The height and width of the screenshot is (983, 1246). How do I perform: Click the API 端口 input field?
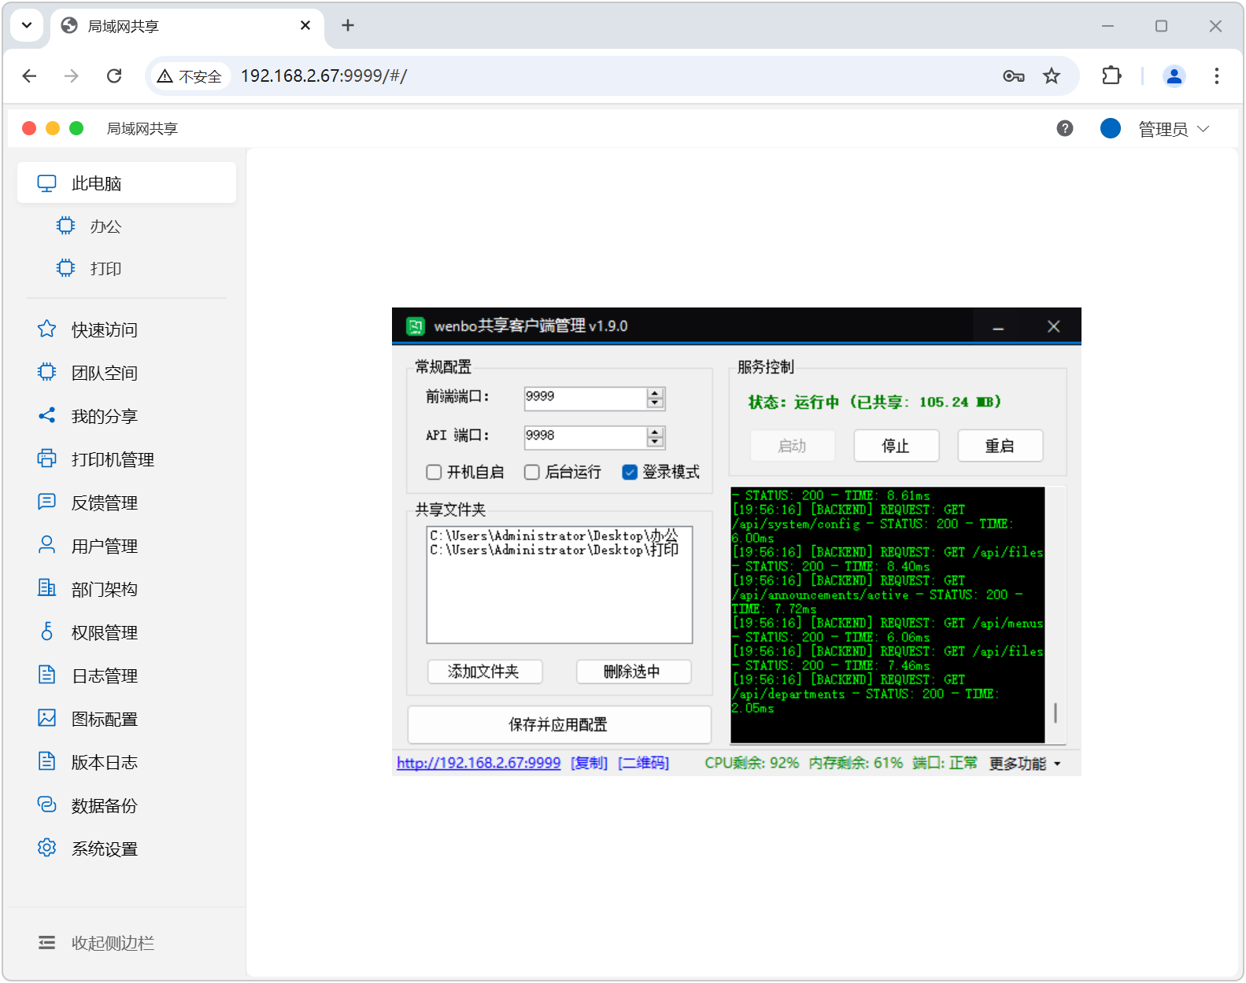coord(585,436)
